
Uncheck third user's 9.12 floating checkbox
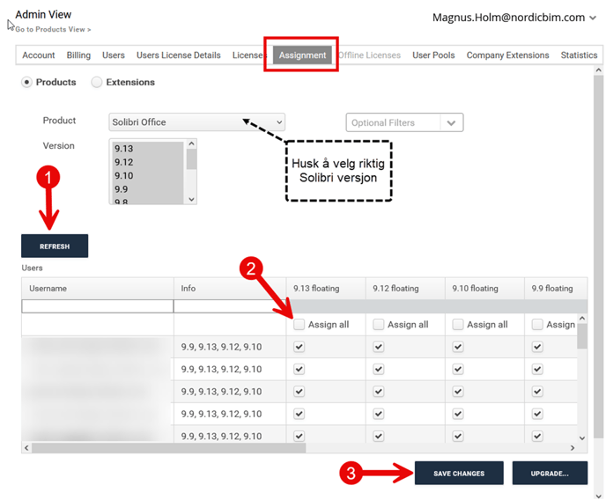pos(379,392)
